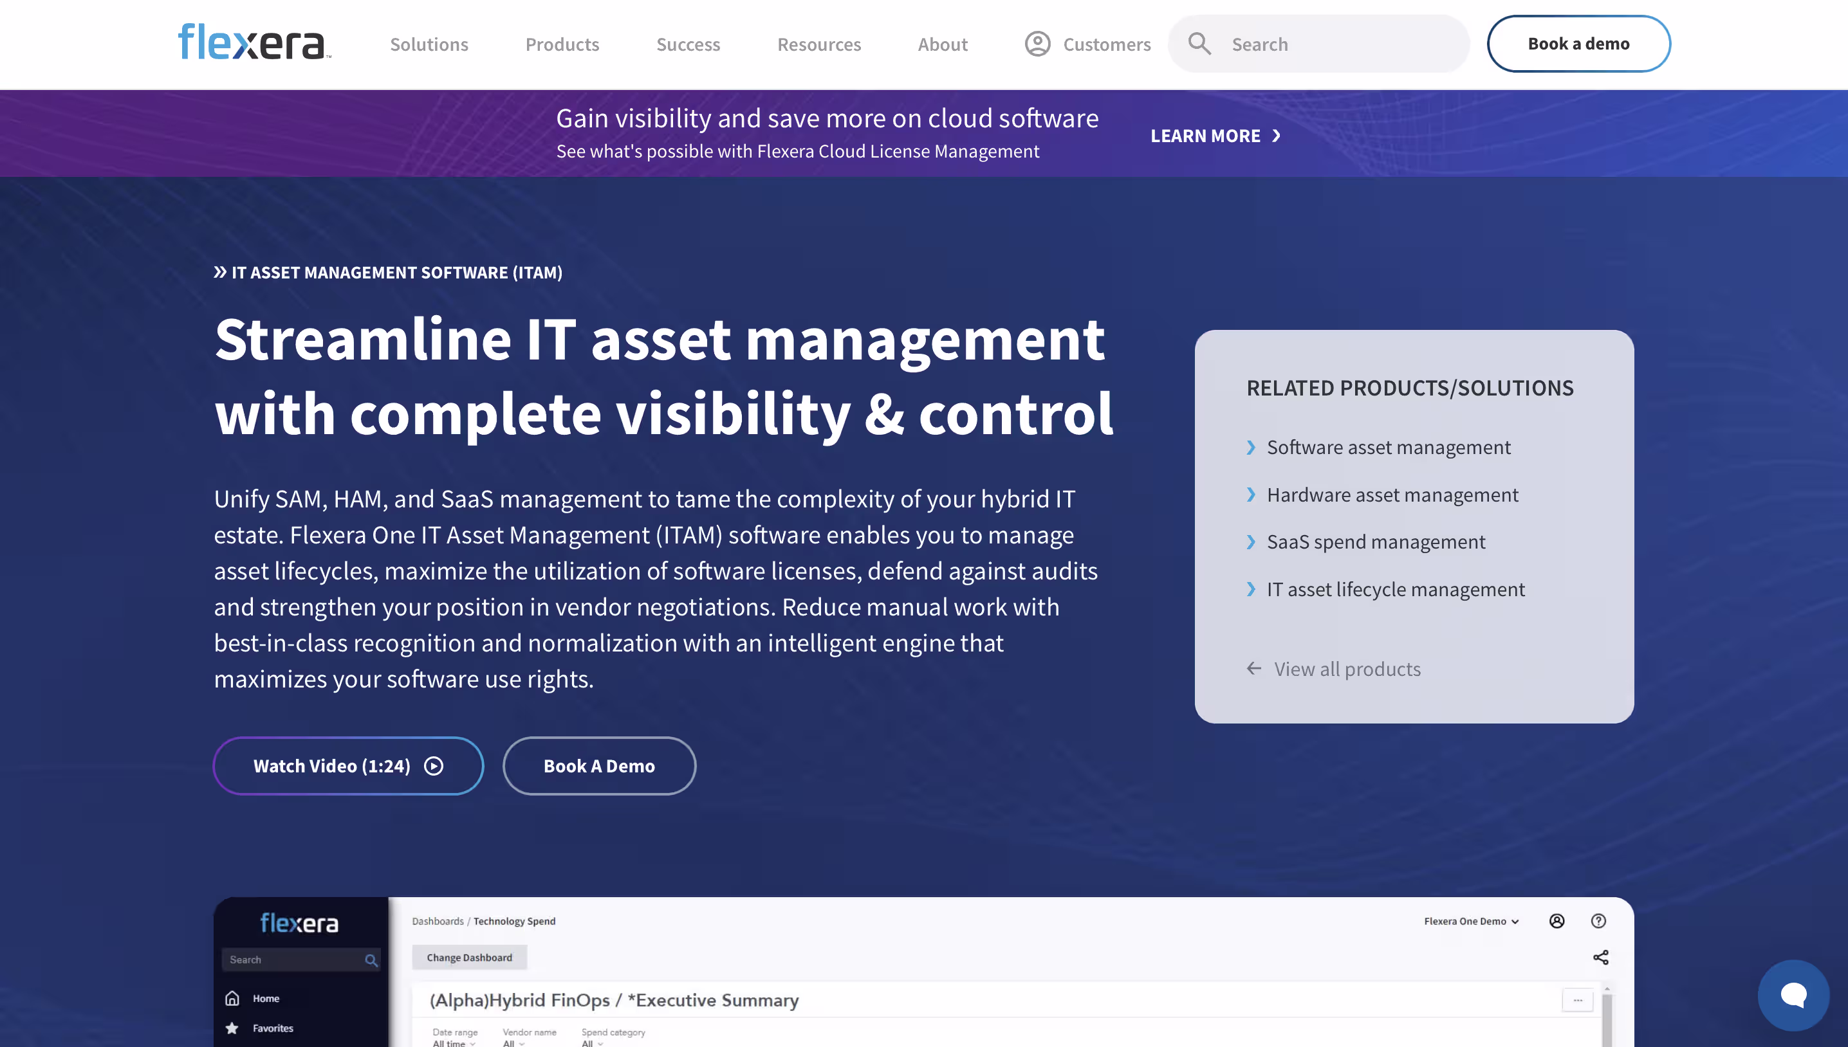The width and height of the screenshot is (1848, 1047).
Task: Click the share icon in dashboard preview
Action: tap(1600, 957)
